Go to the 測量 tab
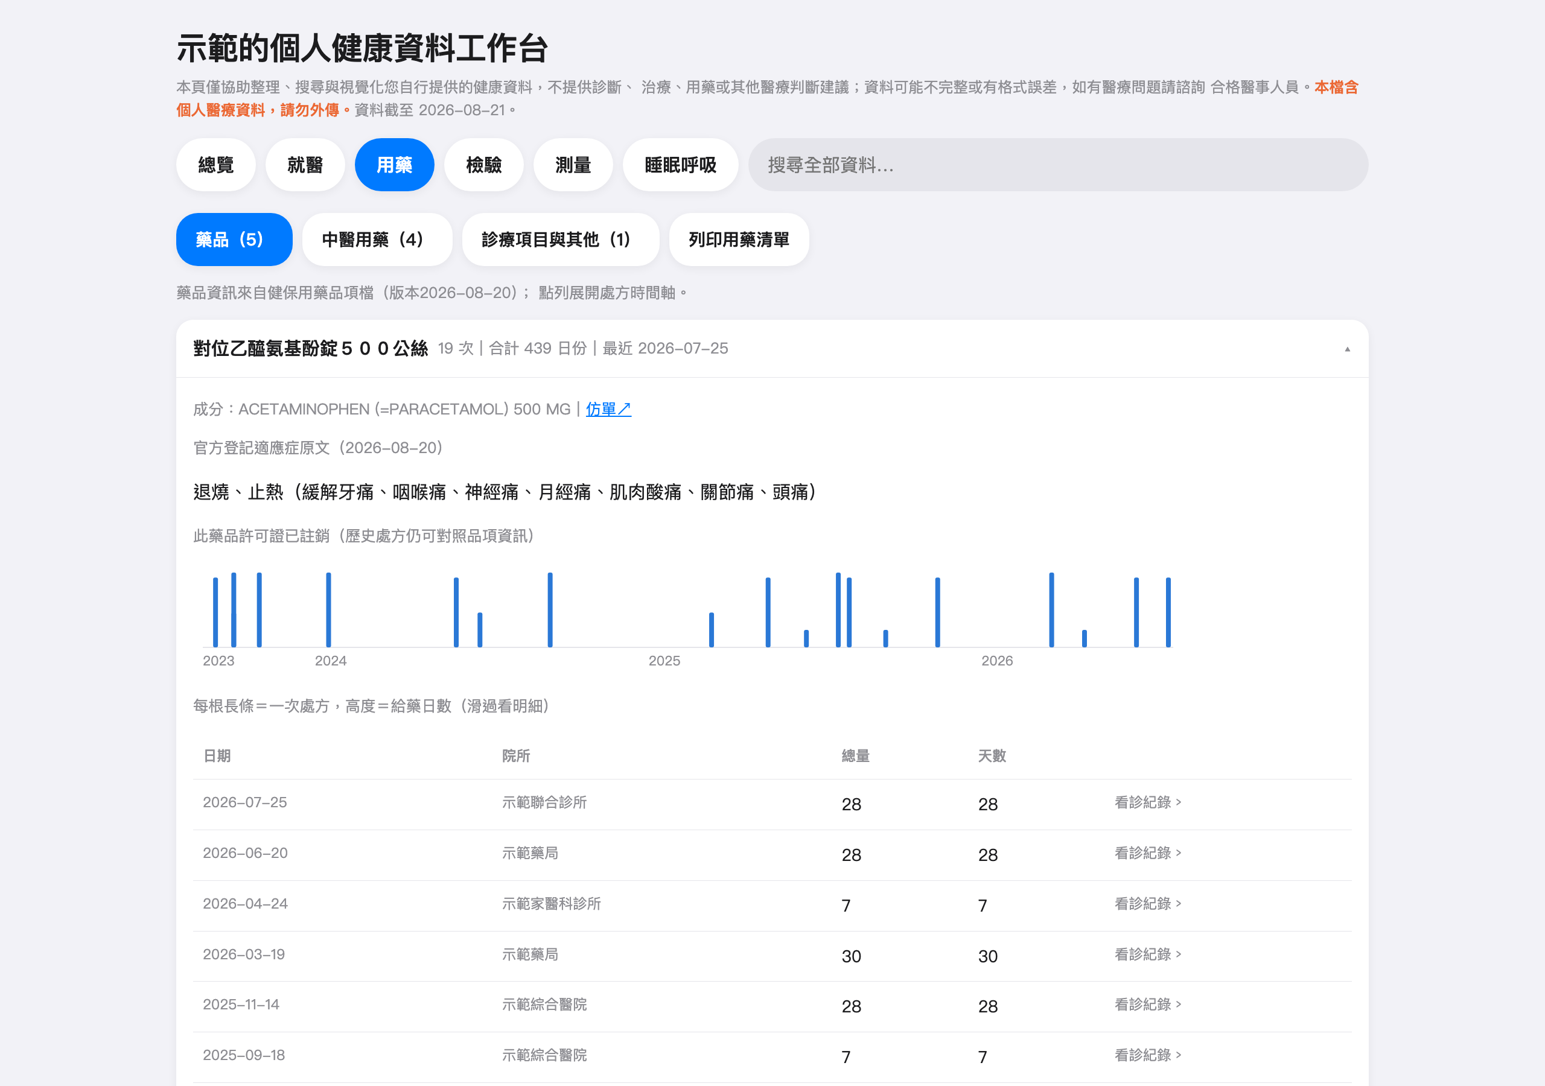Image resolution: width=1545 pixels, height=1086 pixels. pos(573,165)
